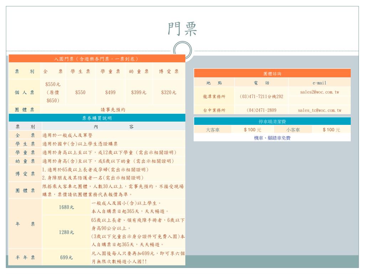
Task: Open the sales2@woc.com.tw email link
Action: click(x=319, y=92)
